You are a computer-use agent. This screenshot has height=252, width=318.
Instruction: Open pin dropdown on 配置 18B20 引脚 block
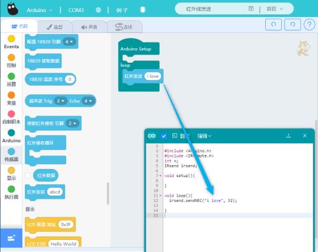click(69, 41)
